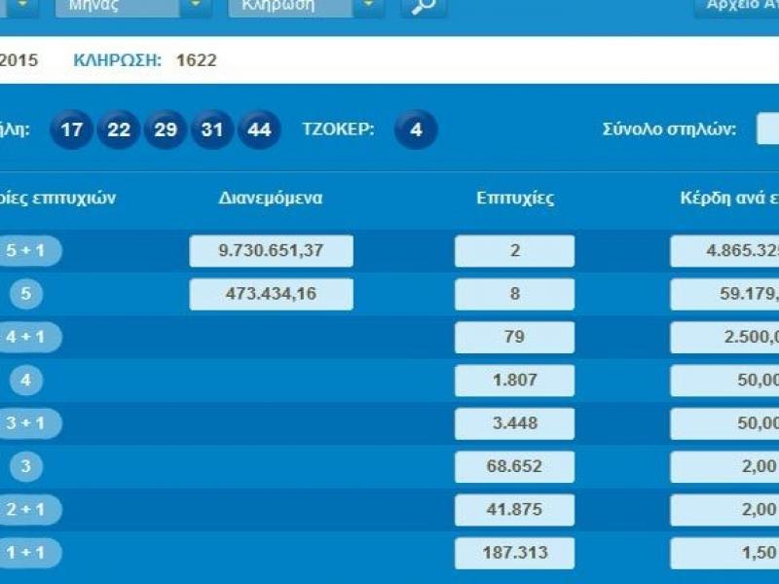
Task: Click the 5+1 category badge
Action: [22, 251]
